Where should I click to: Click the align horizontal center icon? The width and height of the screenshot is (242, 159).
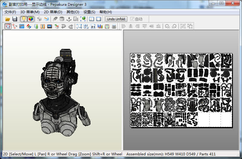point(131,26)
